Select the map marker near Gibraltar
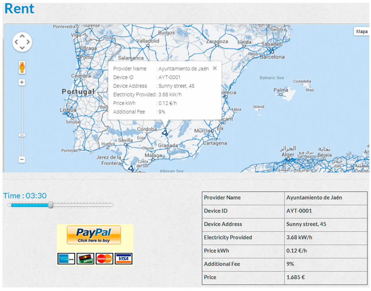The width and height of the screenshot is (371, 291). [x=131, y=168]
